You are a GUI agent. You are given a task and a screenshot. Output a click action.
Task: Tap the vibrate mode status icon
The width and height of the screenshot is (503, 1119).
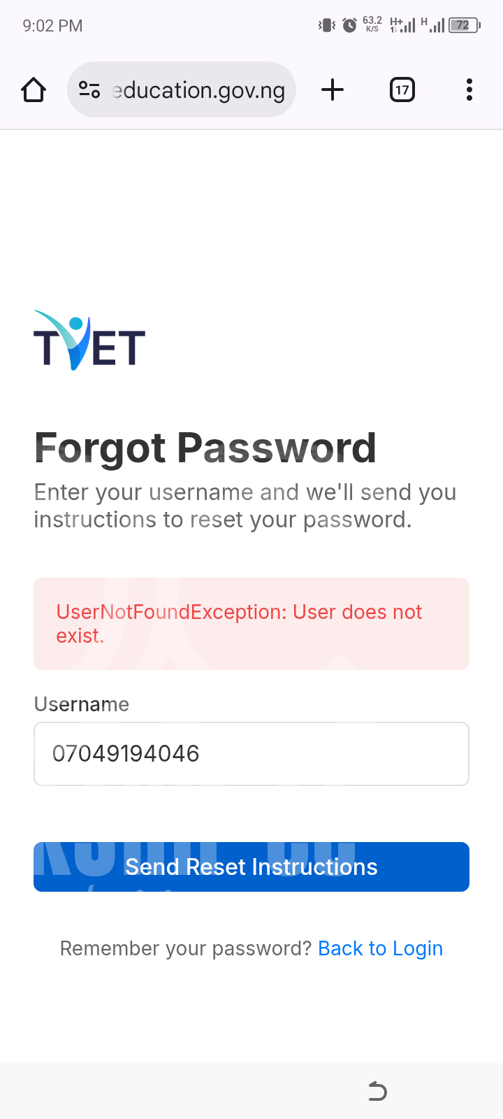[x=327, y=26]
